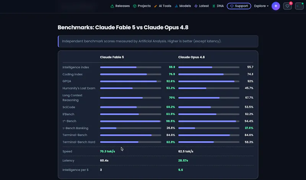Click the 59.9 intelligence score
Screen dimensions: 306x180
(172, 67)
